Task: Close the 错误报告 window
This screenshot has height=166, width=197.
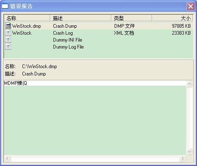Action: click(x=190, y=6)
